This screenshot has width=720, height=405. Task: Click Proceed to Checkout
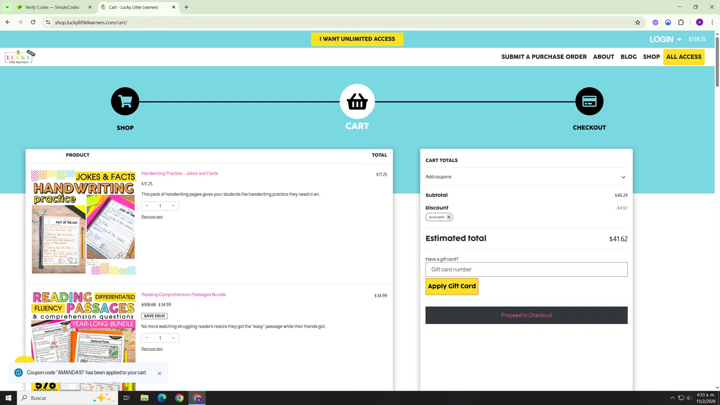526,315
